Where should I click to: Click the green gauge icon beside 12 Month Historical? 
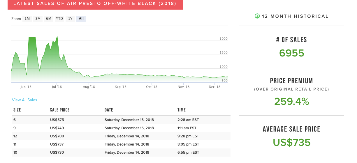[x=257, y=16]
